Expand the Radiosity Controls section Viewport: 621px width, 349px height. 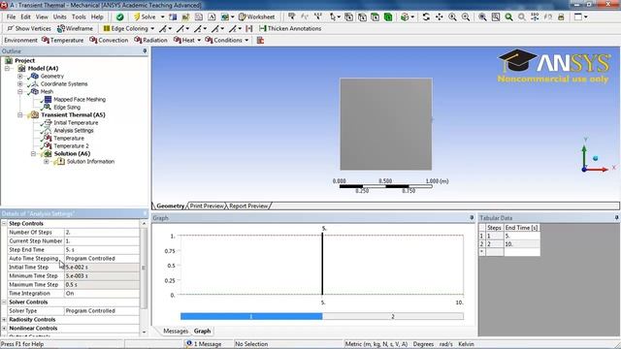4,320
